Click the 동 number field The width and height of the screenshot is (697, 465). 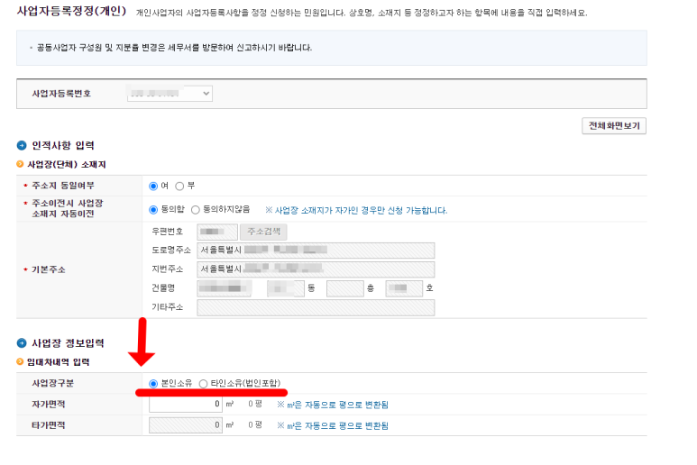286,288
